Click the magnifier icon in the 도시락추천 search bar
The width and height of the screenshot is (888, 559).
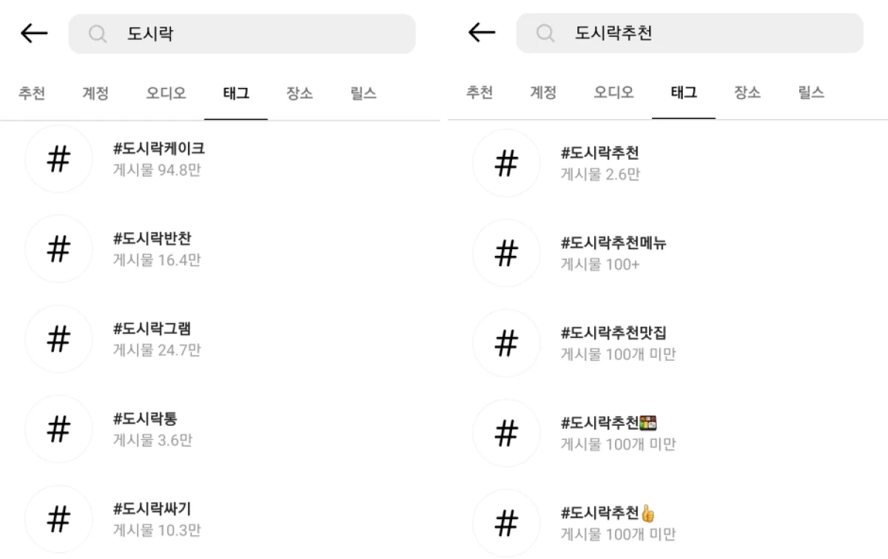(x=545, y=33)
